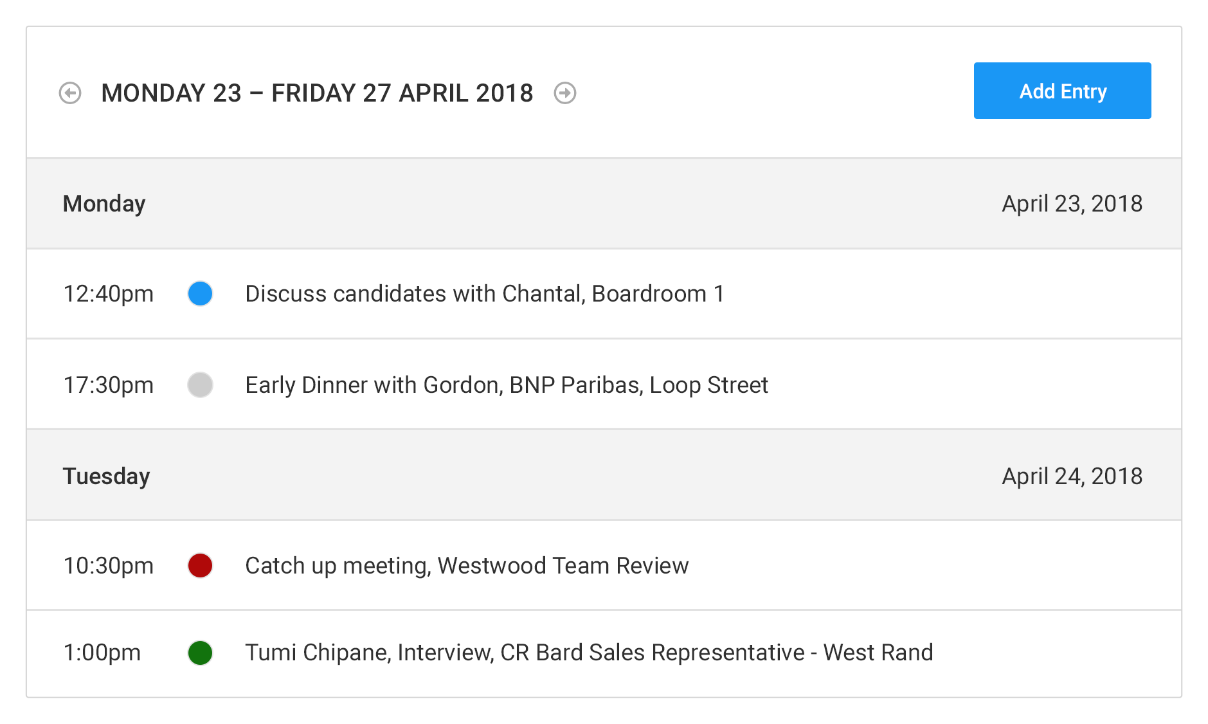Click the week range title heading

coord(317,93)
